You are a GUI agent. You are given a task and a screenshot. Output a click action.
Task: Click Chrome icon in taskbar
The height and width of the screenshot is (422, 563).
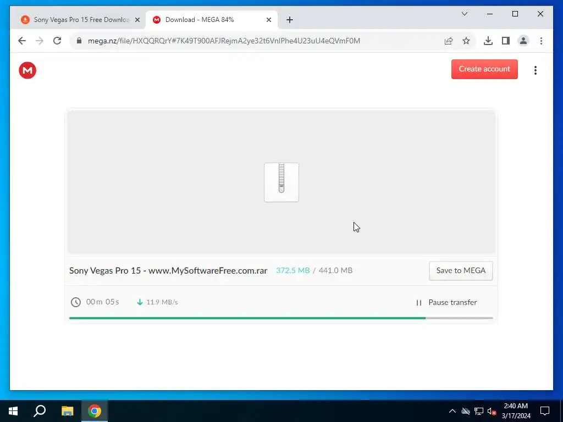[95, 411]
